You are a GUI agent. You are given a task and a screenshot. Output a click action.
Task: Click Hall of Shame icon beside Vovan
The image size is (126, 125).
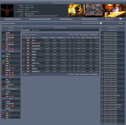pos(3,91)
